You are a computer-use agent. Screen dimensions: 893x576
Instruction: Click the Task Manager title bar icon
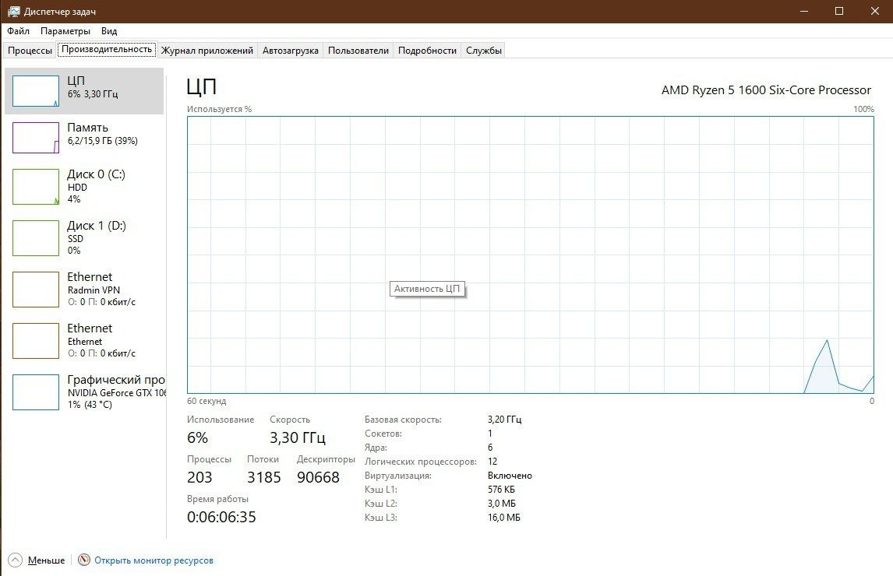[14, 12]
